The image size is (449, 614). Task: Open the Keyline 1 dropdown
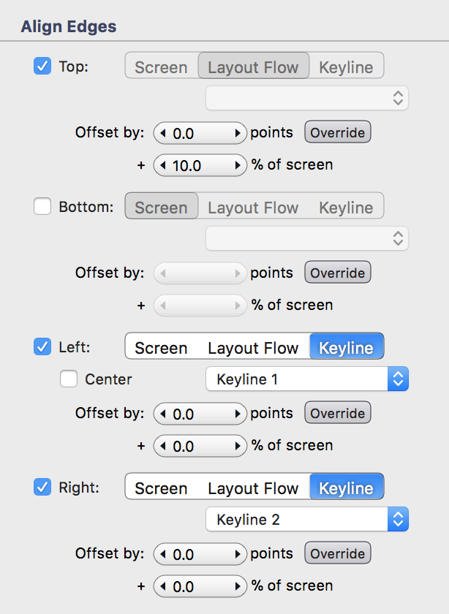[x=306, y=379]
